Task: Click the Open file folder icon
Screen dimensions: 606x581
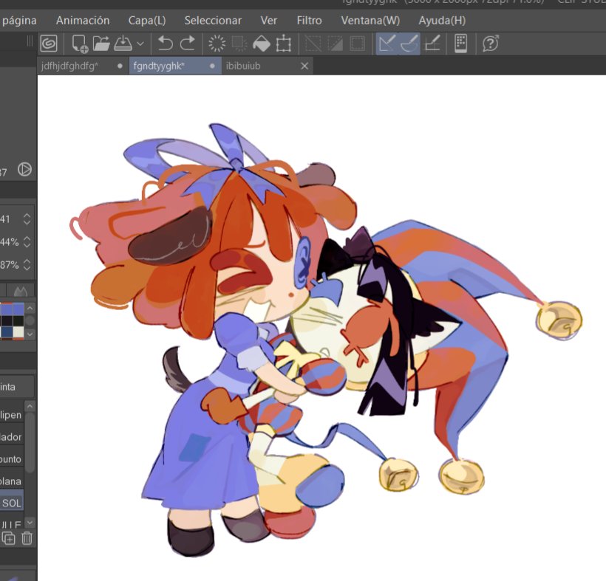Action: (101, 44)
